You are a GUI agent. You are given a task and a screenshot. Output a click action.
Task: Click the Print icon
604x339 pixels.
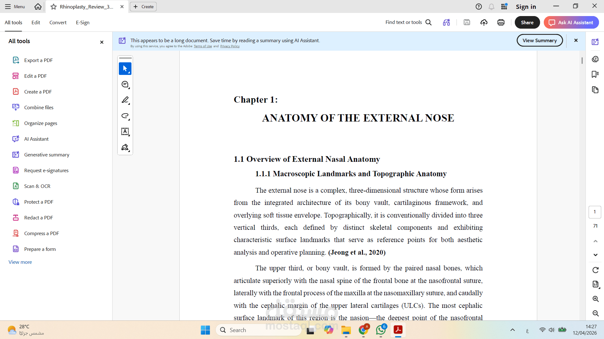(x=501, y=22)
